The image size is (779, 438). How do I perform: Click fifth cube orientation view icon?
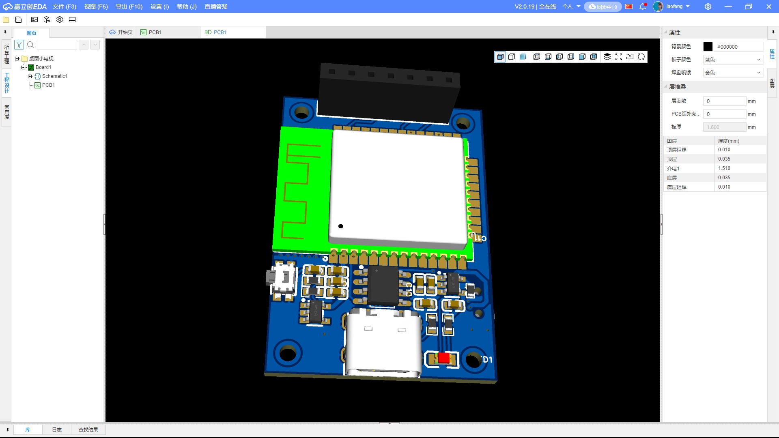pos(582,57)
